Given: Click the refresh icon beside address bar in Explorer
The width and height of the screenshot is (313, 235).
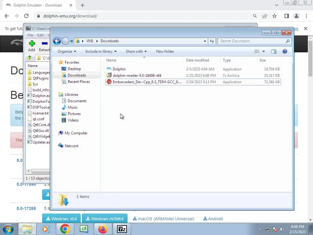Looking at the screenshot, I should click(x=212, y=41).
